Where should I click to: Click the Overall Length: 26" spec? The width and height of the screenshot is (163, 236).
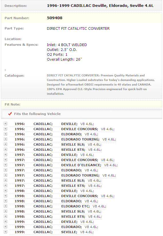coord(64,60)
